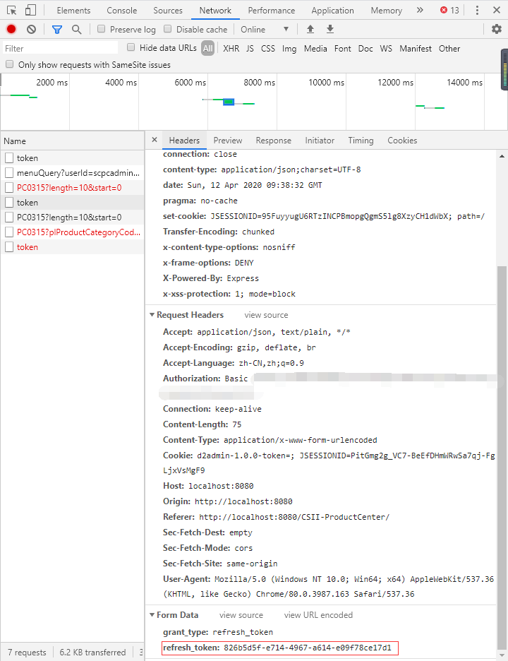The height and width of the screenshot is (661, 508).
Task: Open network search with magnifier icon
Action: [x=76, y=29]
